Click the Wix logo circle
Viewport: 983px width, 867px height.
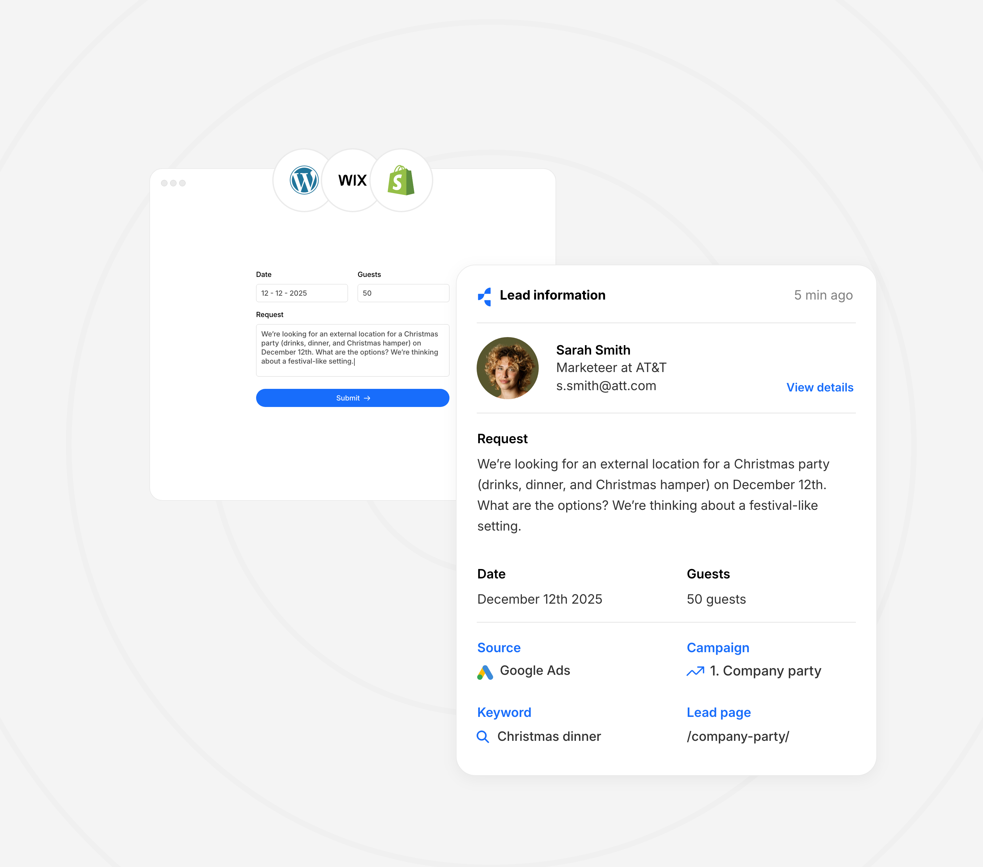[352, 181]
